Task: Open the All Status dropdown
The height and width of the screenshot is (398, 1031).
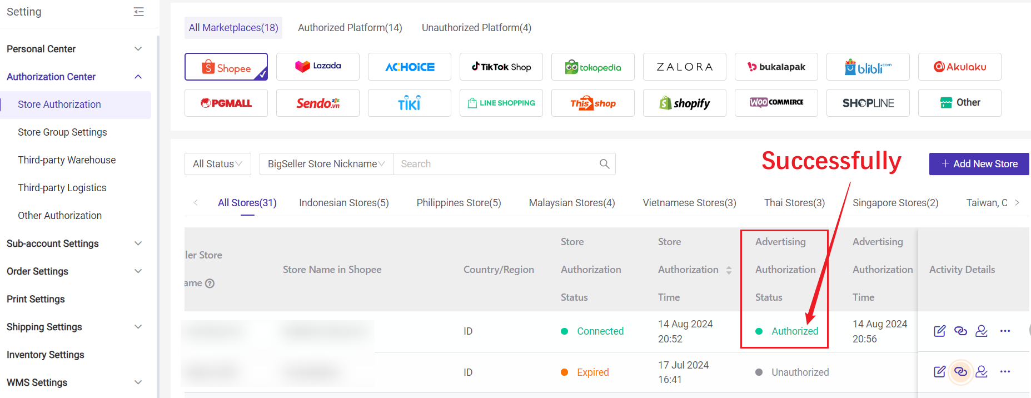Action: coord(218,164)
